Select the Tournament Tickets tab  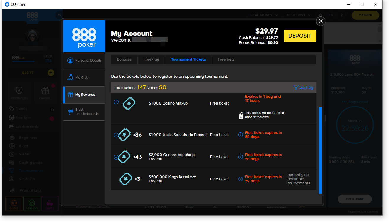[189, 59]
